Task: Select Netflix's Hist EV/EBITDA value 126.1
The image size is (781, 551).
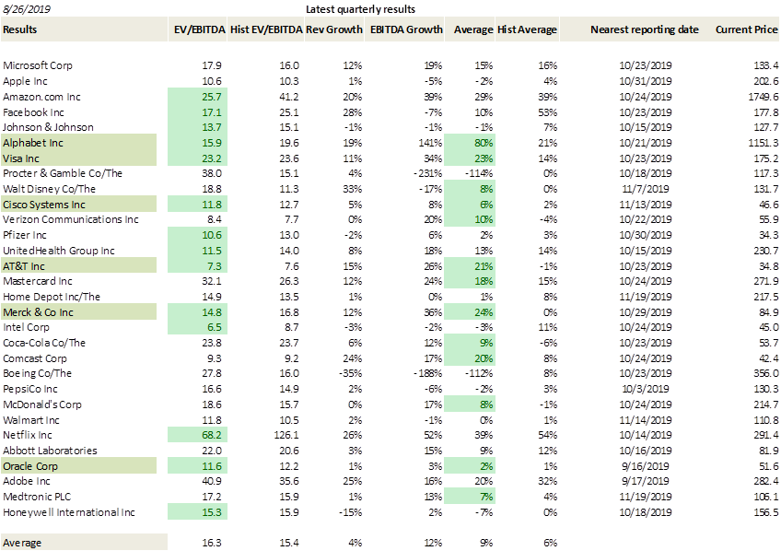Action: pyautogui.click(x=286, y=435)
